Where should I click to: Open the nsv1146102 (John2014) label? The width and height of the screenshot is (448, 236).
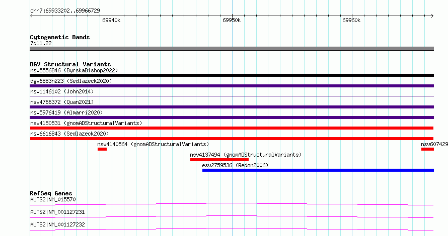(x=62, y=91)
